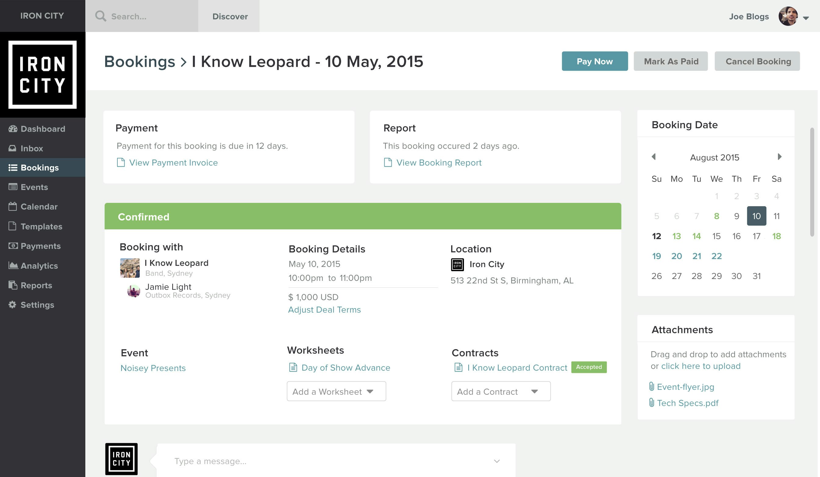Open the Add a Contract dropdown

tap(501, 391)
